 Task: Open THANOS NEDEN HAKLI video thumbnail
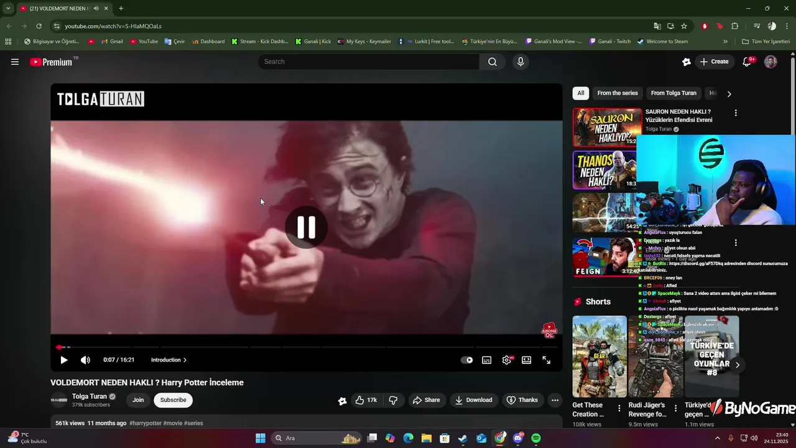[x=604, y=170]
